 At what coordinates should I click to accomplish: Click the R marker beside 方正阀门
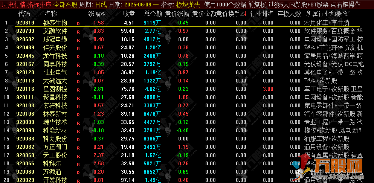78,148
